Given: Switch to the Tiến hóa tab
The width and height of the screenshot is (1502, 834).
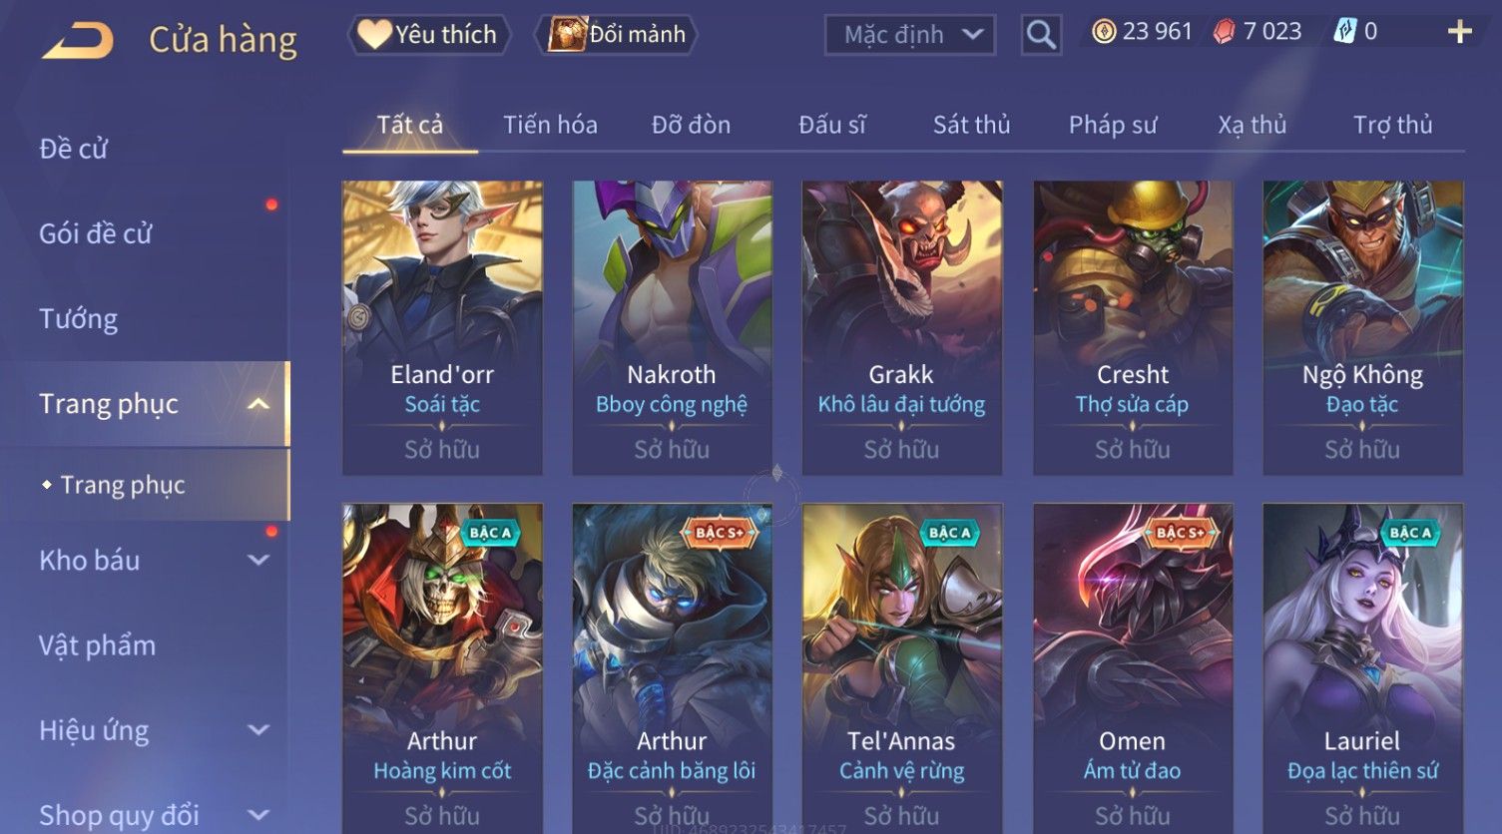Looking at the screenshot, I should click(550, 125).
